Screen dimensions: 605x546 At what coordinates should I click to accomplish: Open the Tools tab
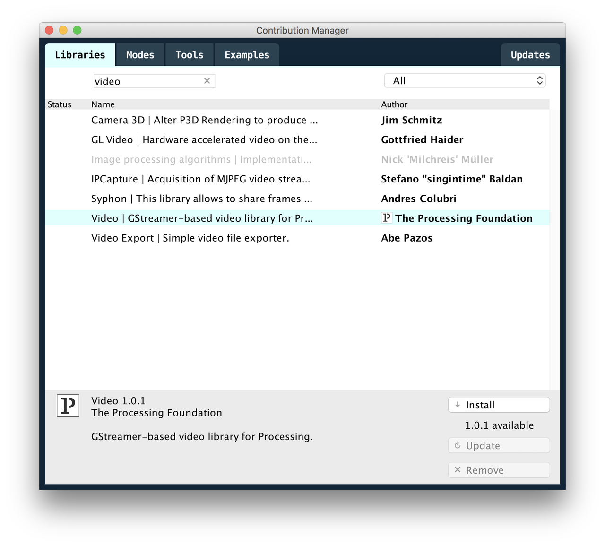189,55
